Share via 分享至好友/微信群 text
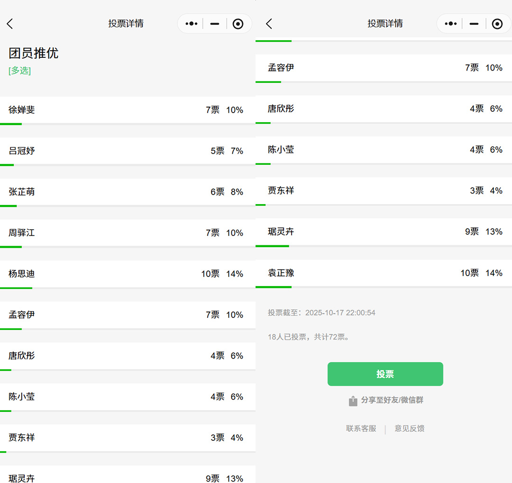Screen dimensions: 512x483 click(392, 400)
